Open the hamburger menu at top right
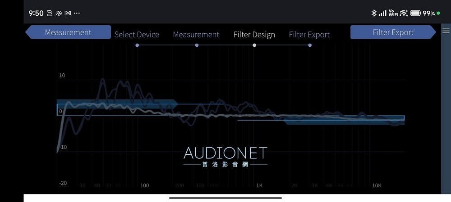 446,31
